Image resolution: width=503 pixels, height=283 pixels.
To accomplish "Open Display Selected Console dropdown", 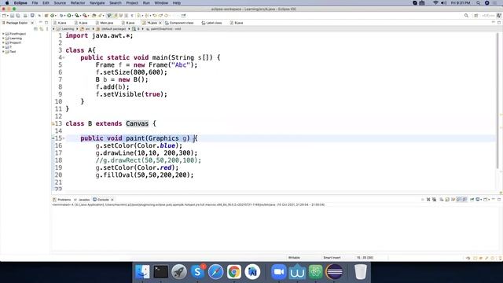I will (481, 199).
